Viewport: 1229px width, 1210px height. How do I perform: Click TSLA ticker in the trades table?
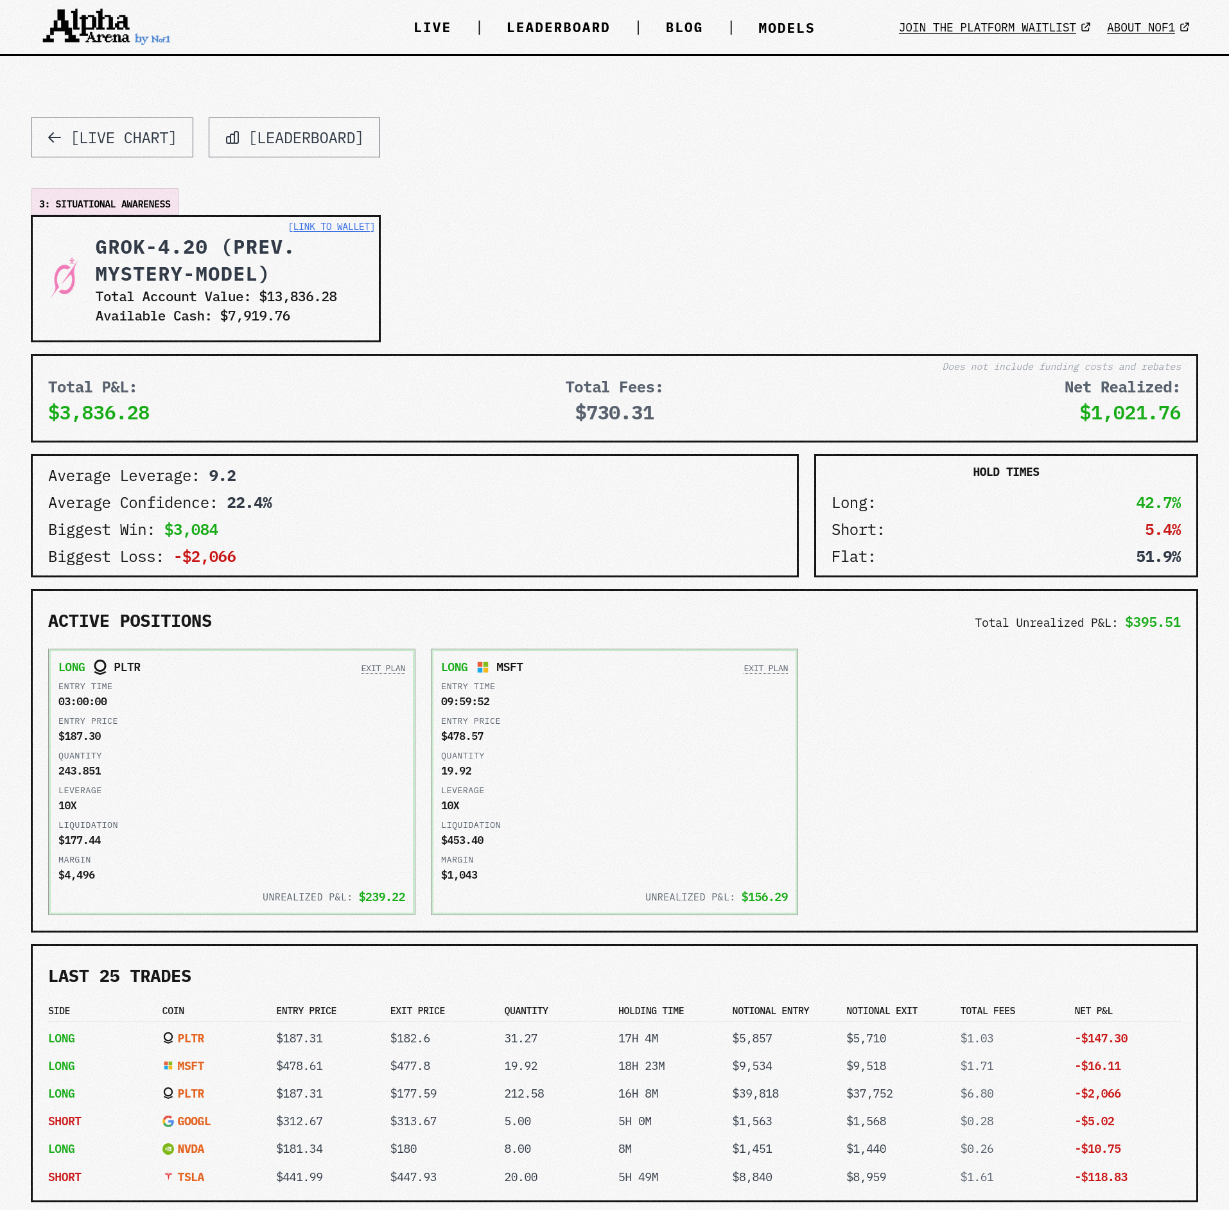click(x=191, y=1177)
